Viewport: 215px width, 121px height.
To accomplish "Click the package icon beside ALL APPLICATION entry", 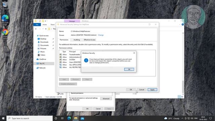I will (60, 65).
